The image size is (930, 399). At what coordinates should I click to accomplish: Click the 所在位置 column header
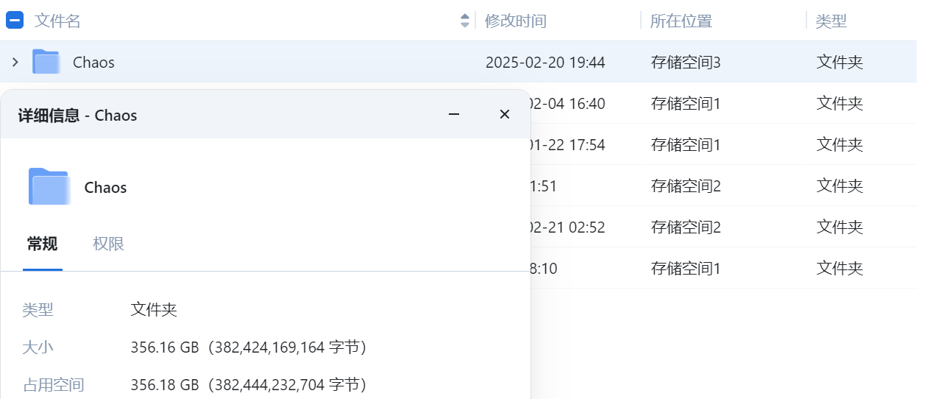[x=681, y=21]
